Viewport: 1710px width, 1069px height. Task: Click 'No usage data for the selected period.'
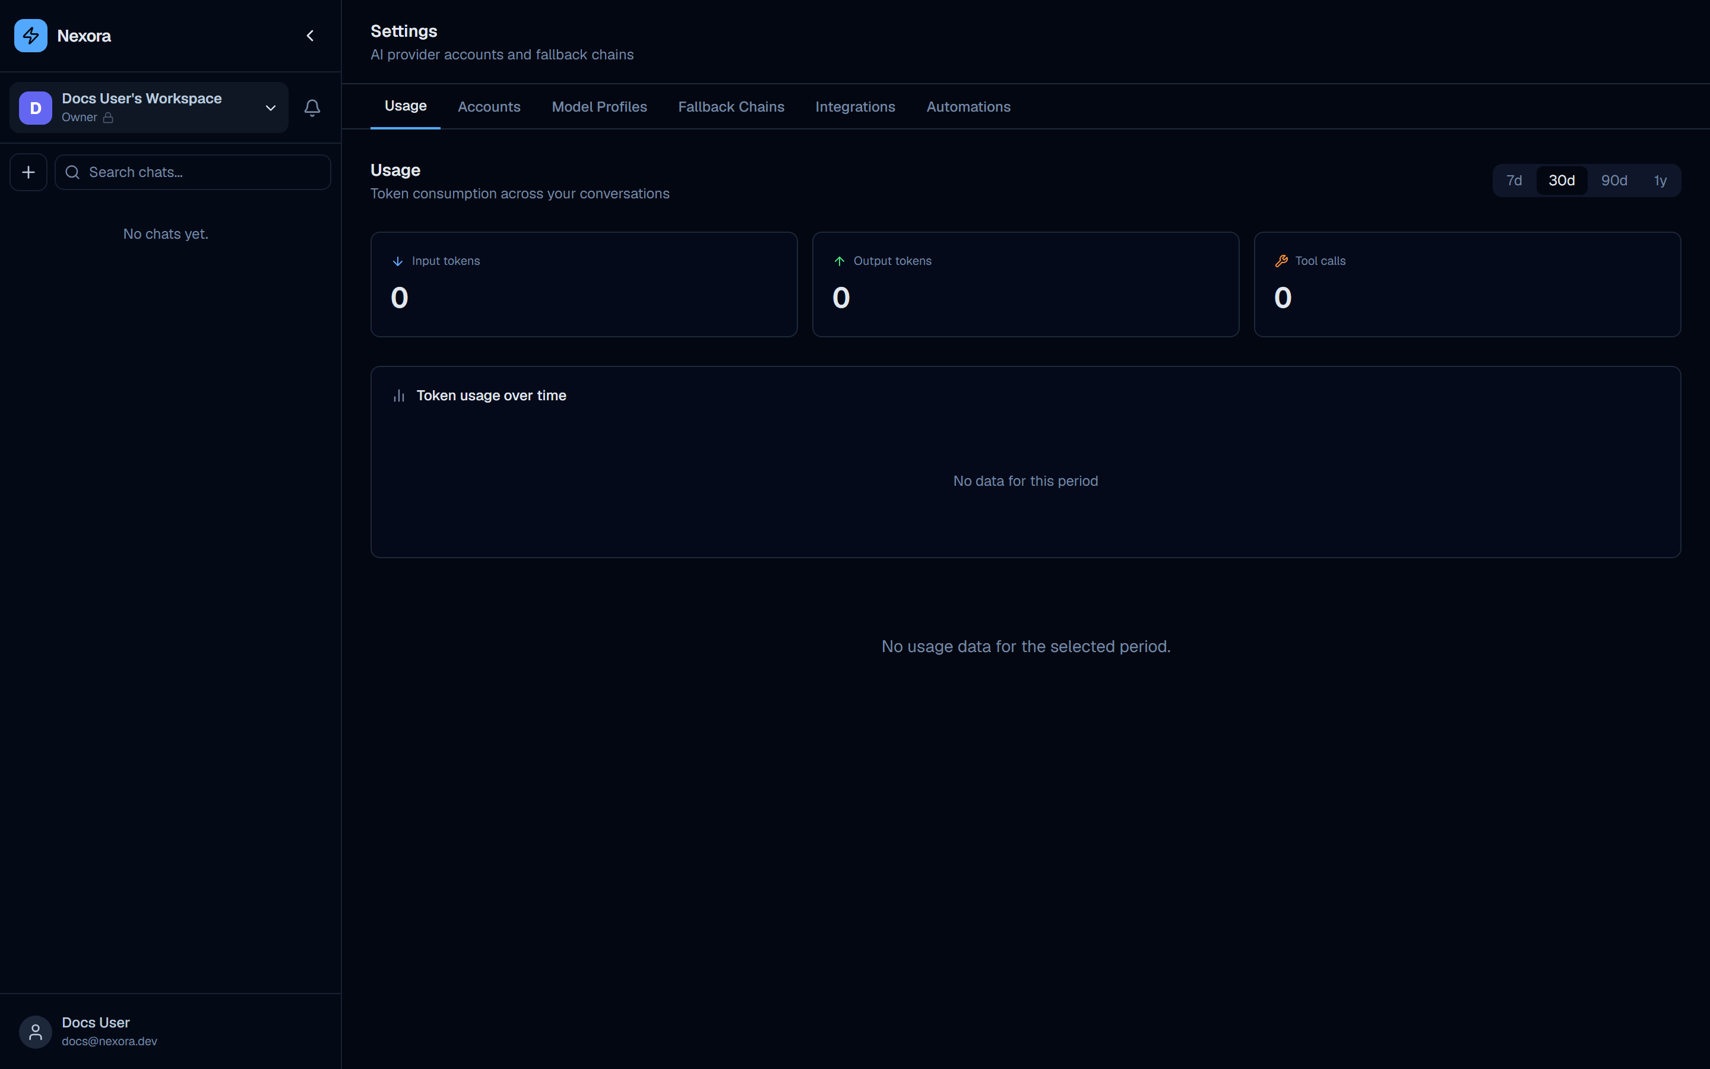click(x=1026, y=646)
